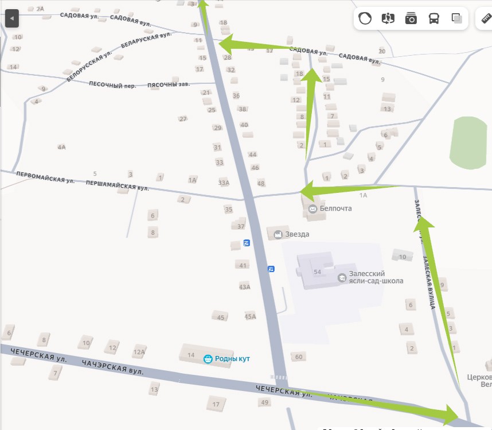
Task: Enable street panoramas view
Action: pyautogui.click(x=388, y=18)
